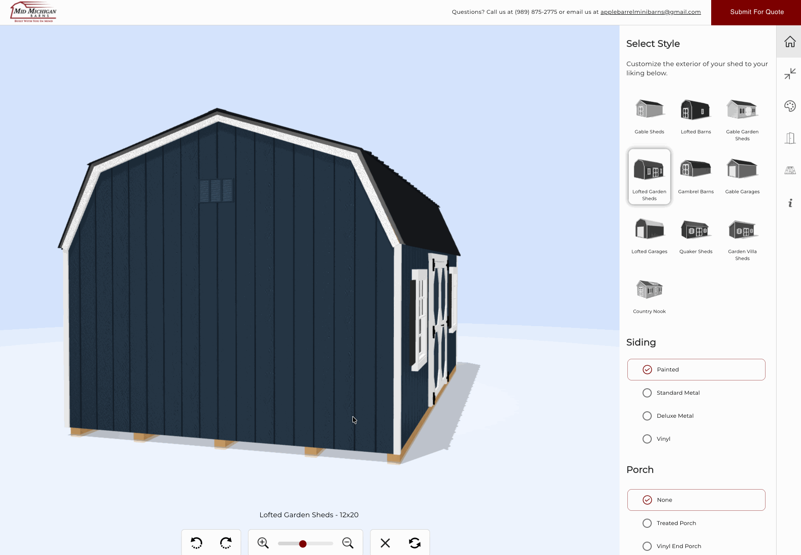Image resolution: width=801 pixels, height=555 pixels.
Task: Choose the Treated Porch option
Action: [x=647, y=523]
